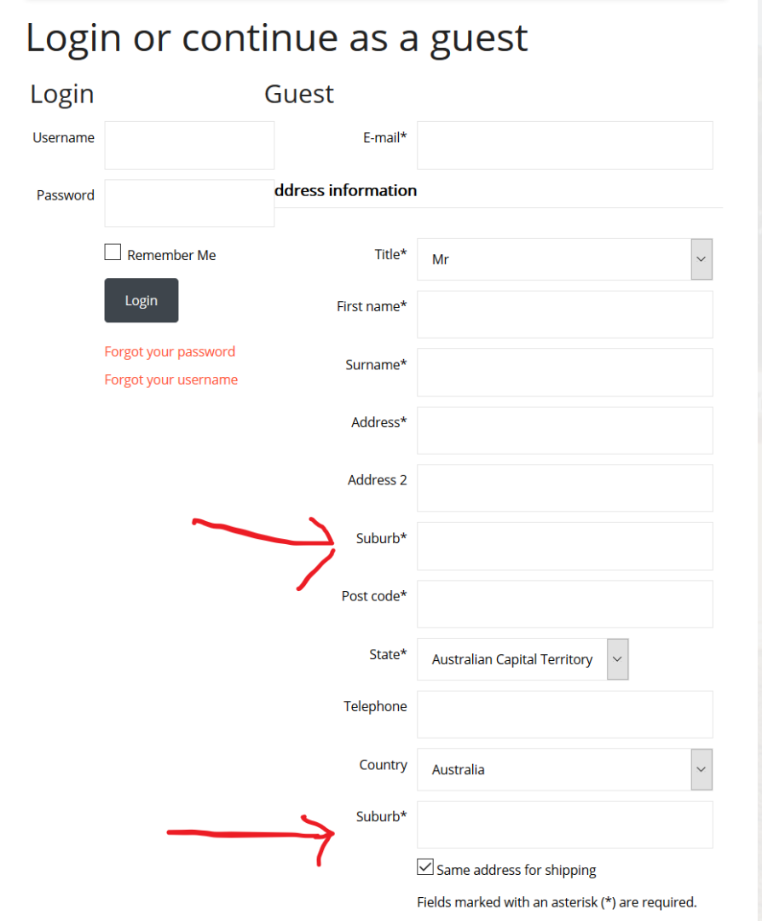This screenshot has width=762, height=921.
Task: Click the first Suburb field above Post code
Action: tap(565, 546)
